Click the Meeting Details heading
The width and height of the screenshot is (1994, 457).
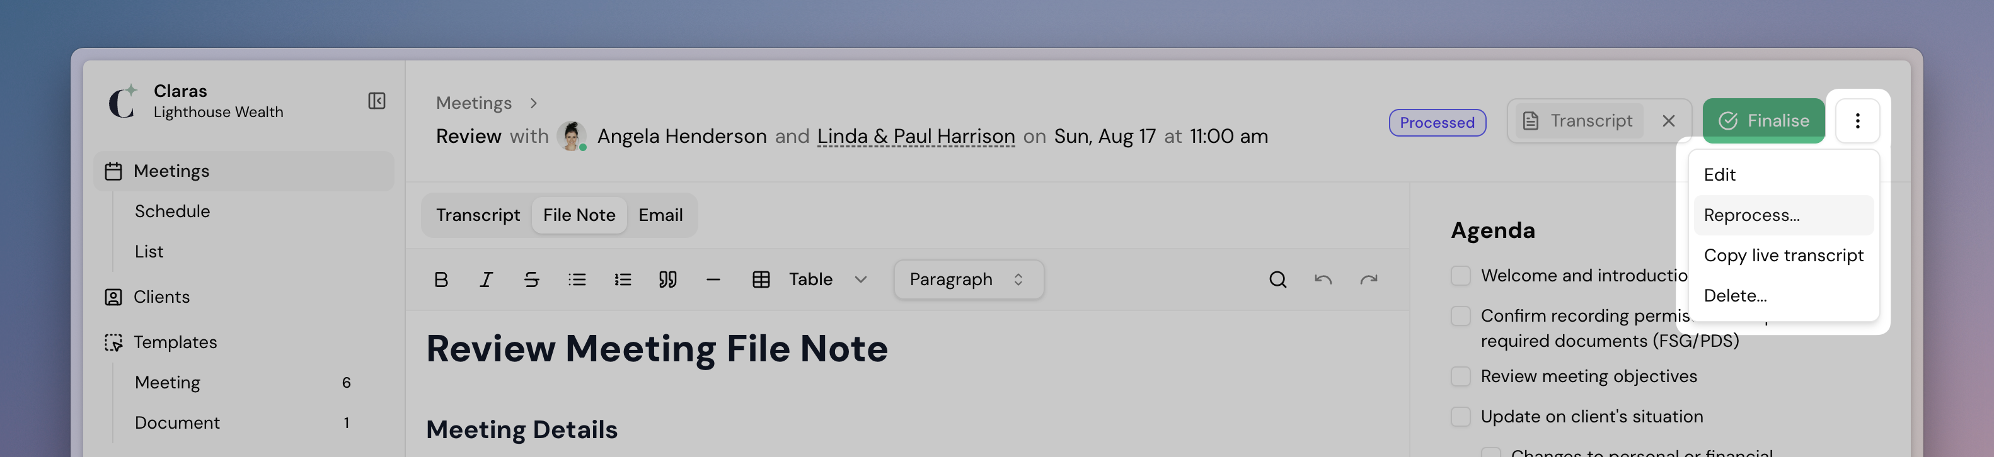pos(522,430)
